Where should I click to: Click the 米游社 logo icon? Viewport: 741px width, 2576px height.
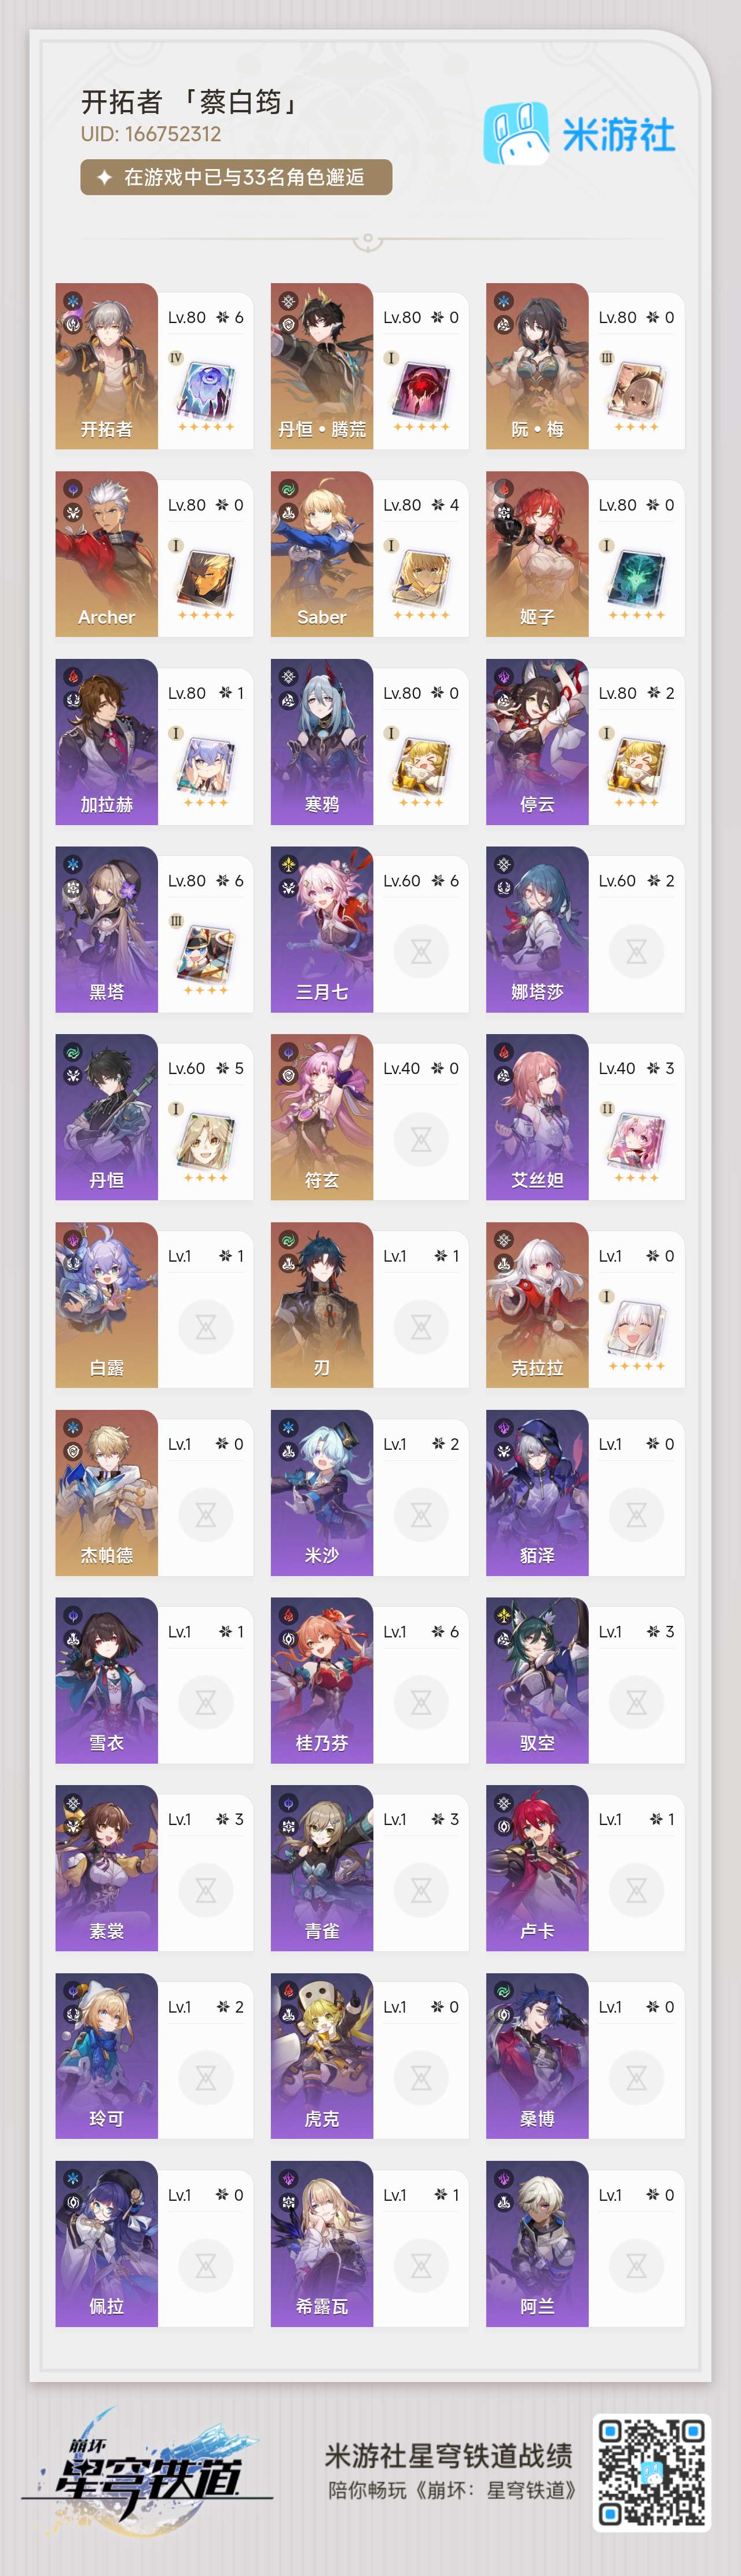click(516, 133)
